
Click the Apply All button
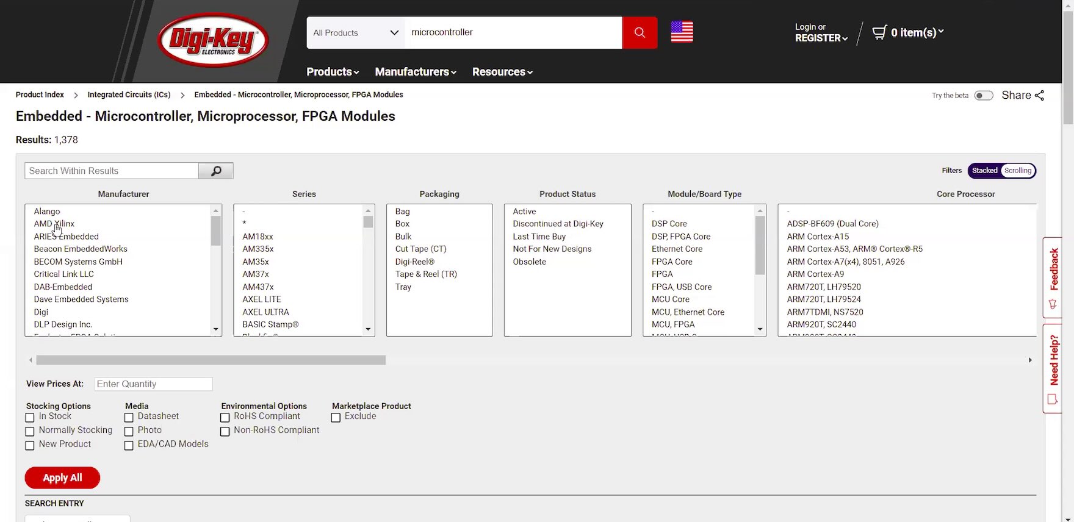(x=62, y=478)
